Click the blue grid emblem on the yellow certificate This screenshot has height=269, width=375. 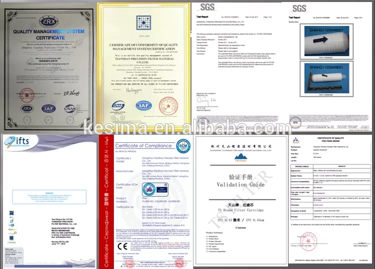coord(143,23)
